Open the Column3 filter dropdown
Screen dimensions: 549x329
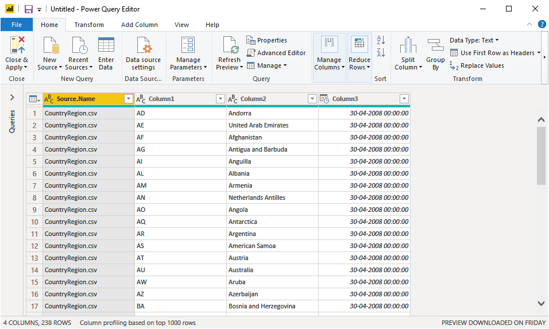[x=404, y=99]
